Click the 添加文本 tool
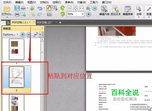Image resolution: width=152 pixels, height=111 pixels. [x=116, y=11]
